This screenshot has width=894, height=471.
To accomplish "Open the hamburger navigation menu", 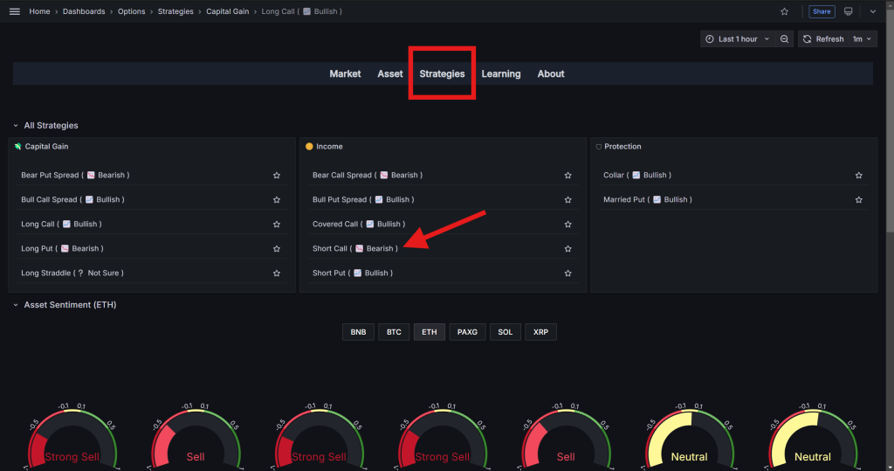I will coord(14,11).
